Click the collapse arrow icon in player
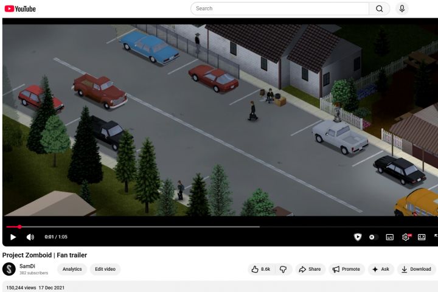438x292 pixels. click(436, 237)
